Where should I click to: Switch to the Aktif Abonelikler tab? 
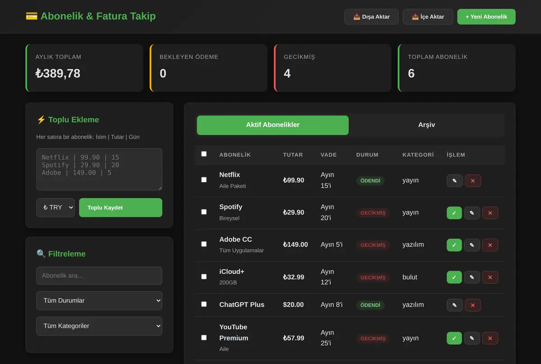click(273, 125)
